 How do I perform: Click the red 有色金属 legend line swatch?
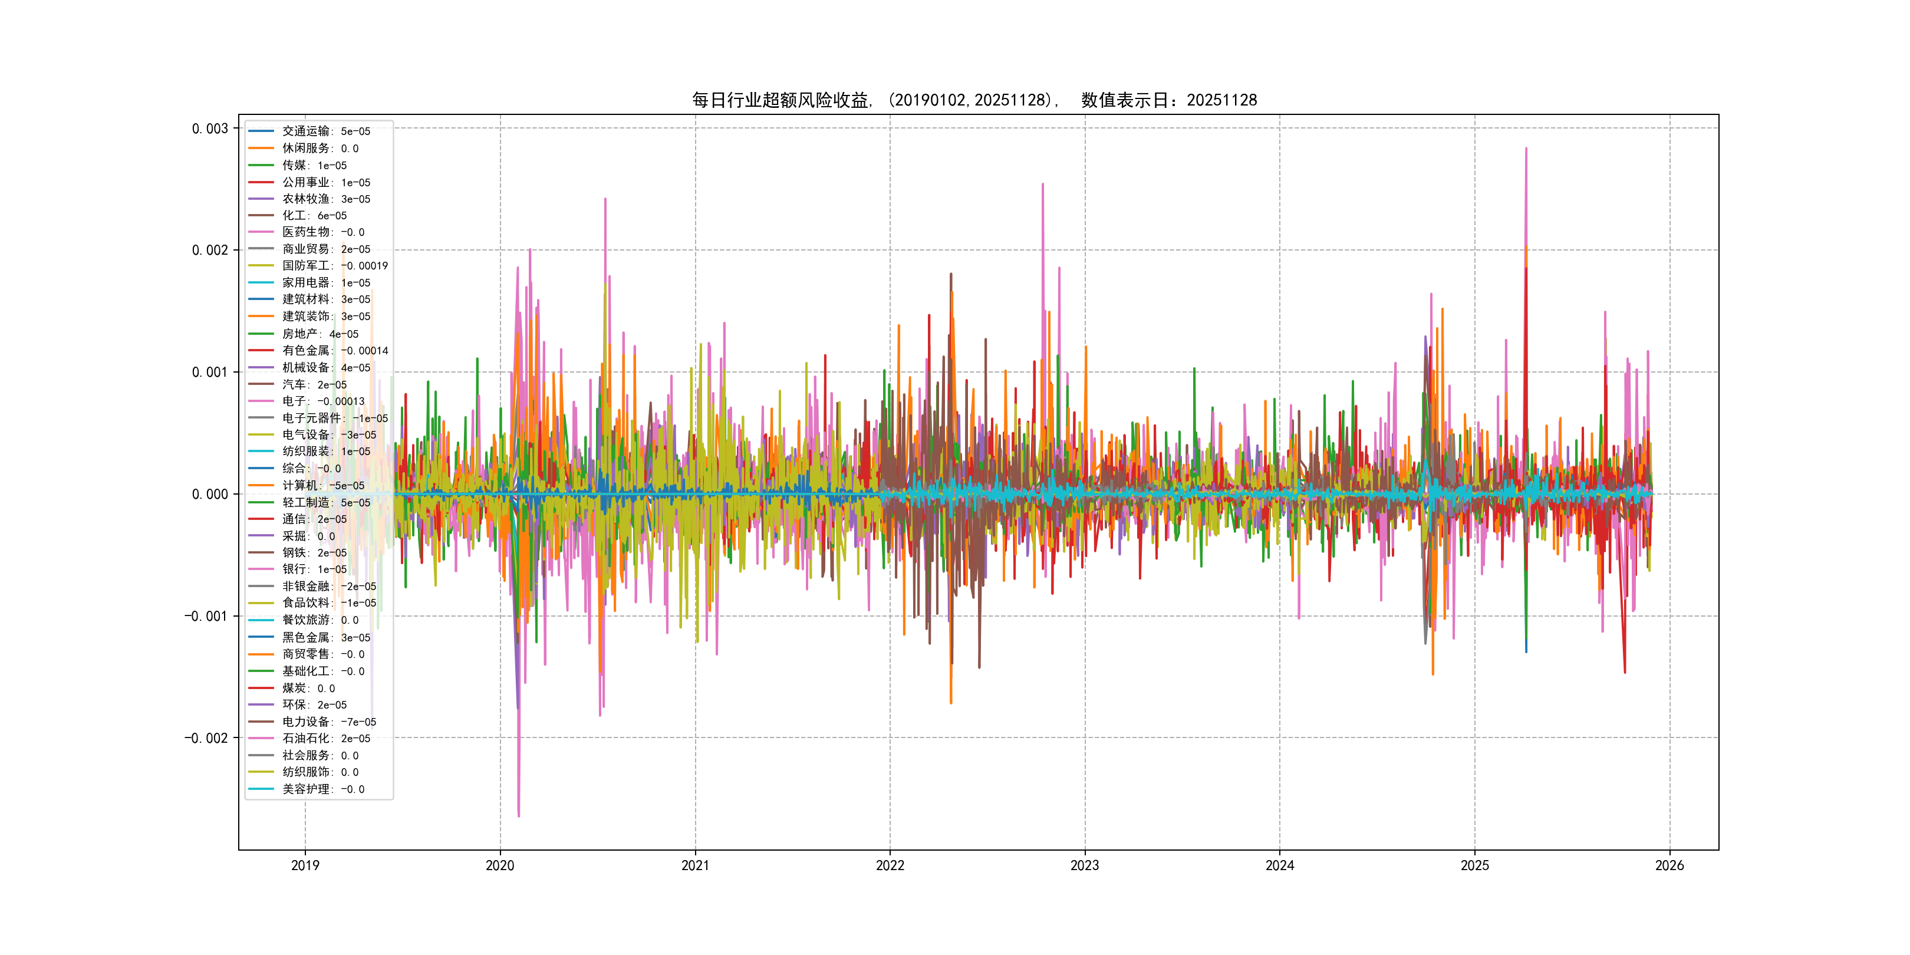pyautogui.click(x=261, y=351)
